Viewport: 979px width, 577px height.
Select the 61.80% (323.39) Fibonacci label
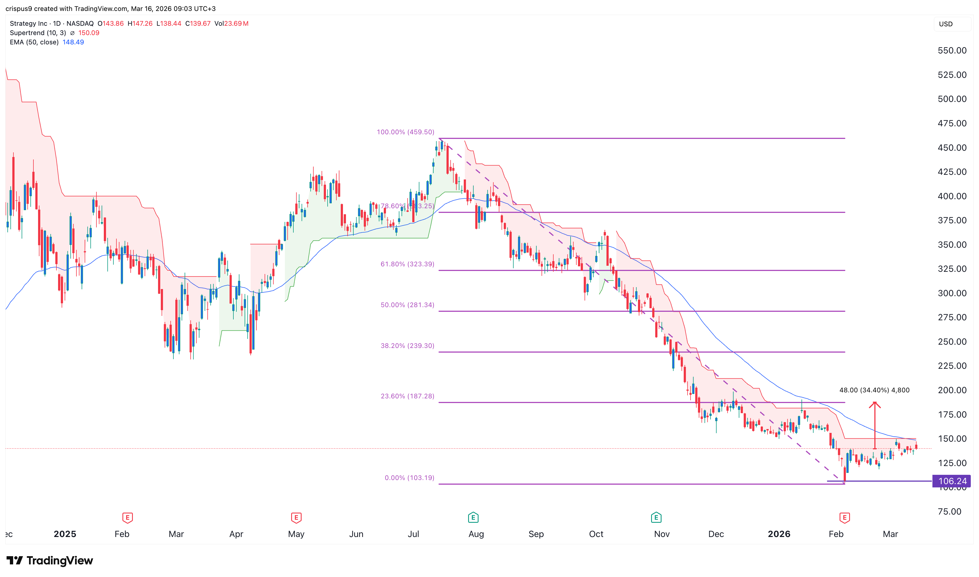(407, 264)
